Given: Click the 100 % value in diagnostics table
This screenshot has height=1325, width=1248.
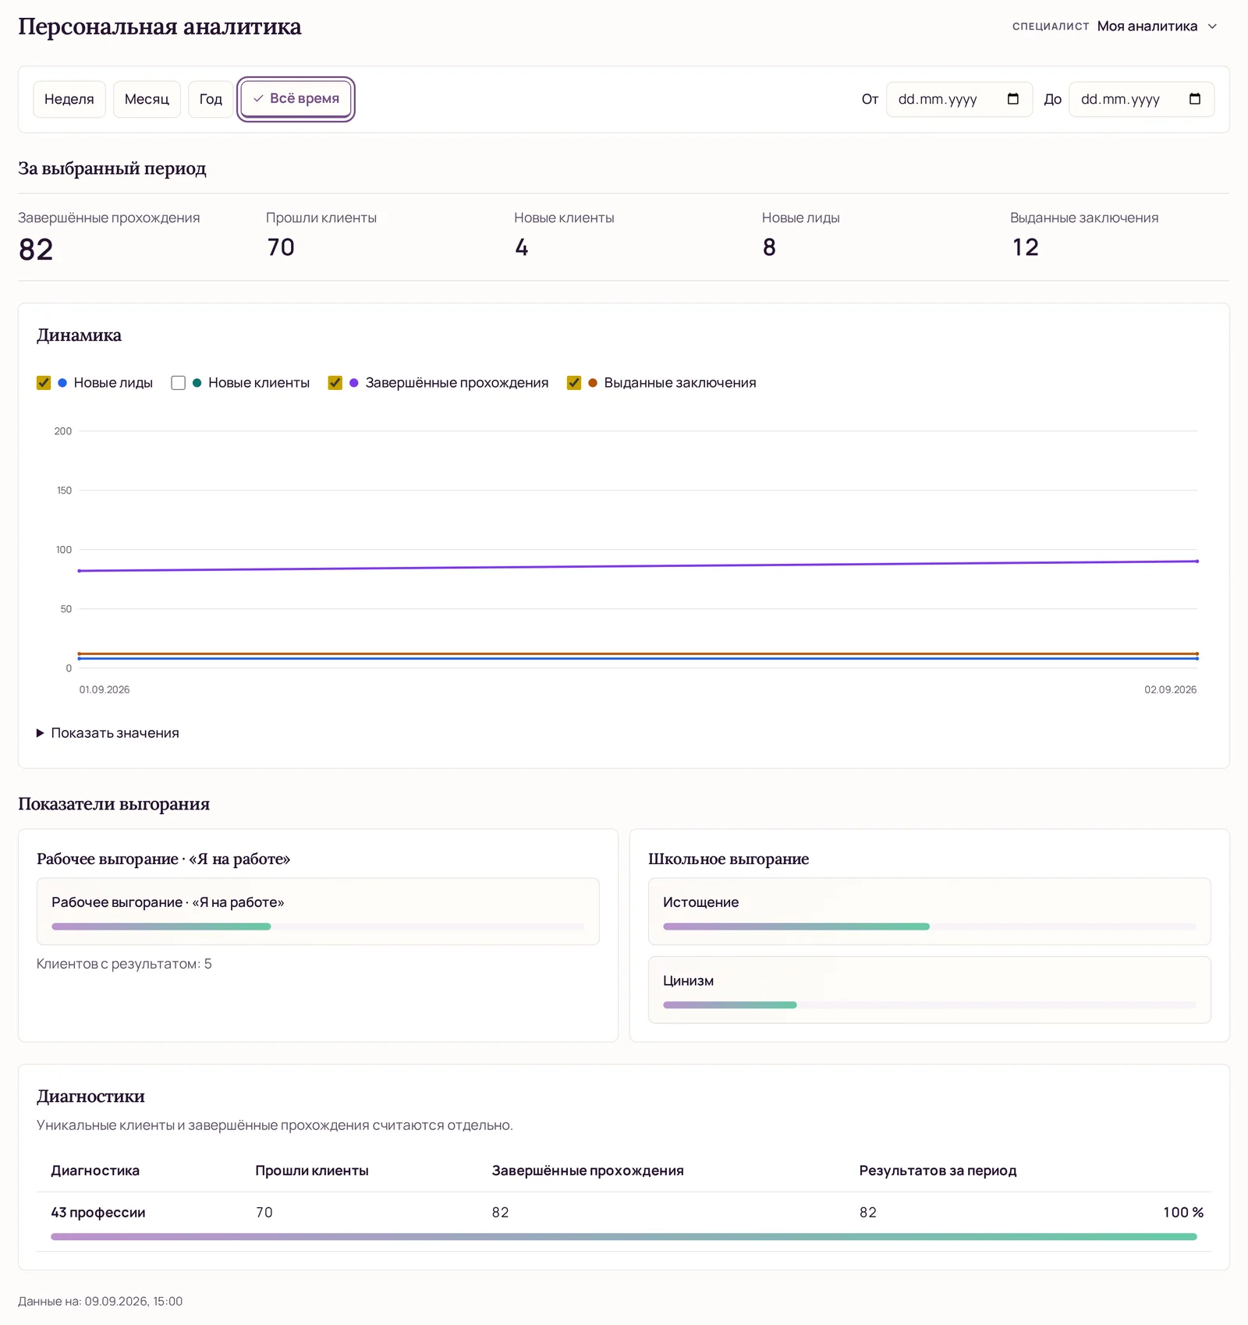Looking at the screenshot, I should 1183,1213.
